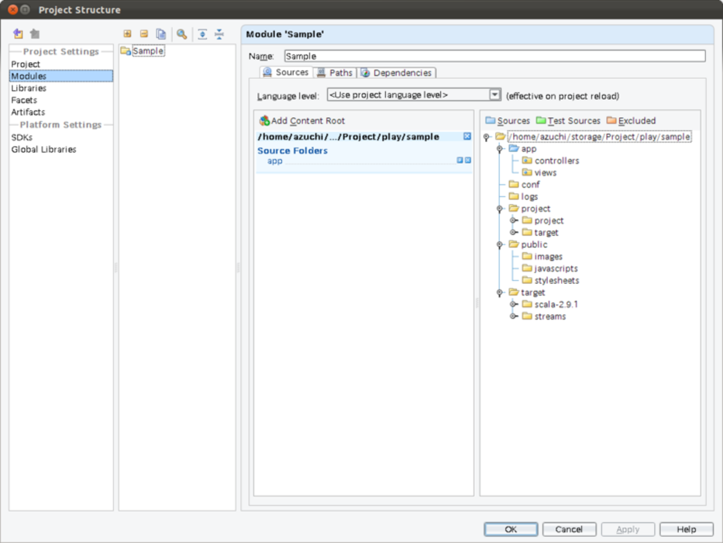The height and width of the screenshot is (543, 723).
Task: Click Add Content Root
Action: [x=302, y=121]
